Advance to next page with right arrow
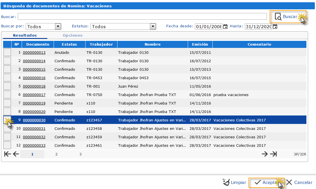Screen dimensions: 316x189 [265, 154]
